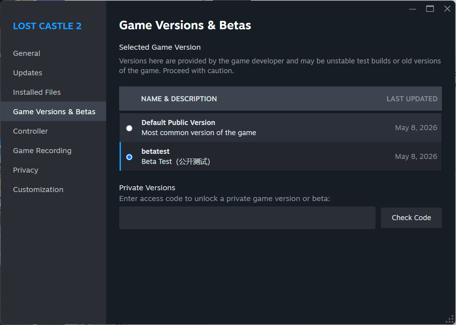Click May 8, 2026 date in Default row
The width and height of the screenshot is (456, 325).
(416, 128)
